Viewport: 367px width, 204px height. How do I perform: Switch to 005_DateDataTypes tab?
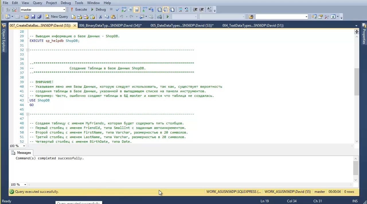tap(182, 25)
